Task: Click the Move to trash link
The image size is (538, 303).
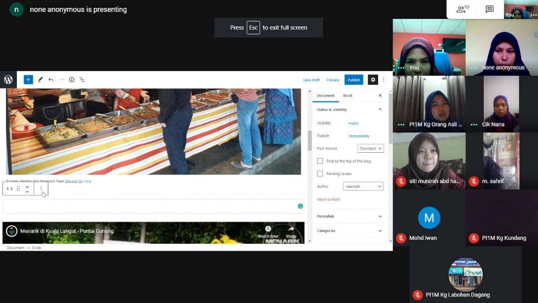Action: [x=329, y=200]
